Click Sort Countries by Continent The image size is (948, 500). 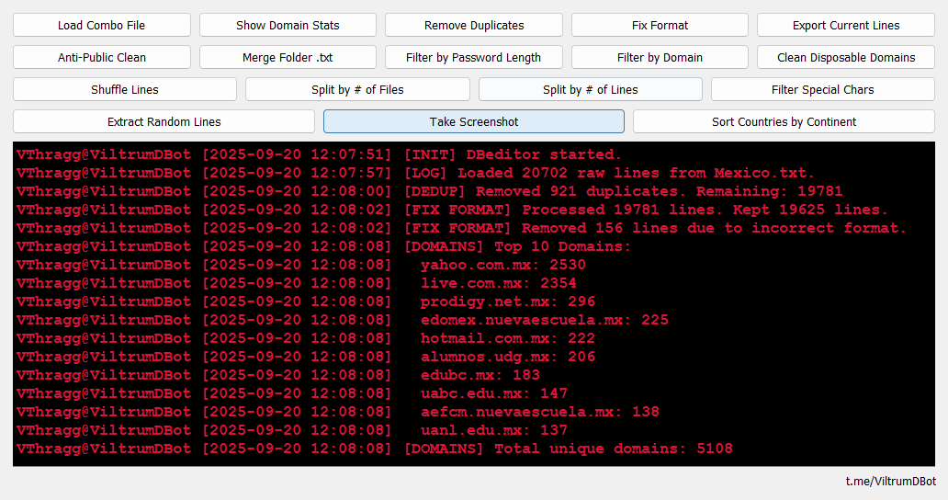(784, 121)
